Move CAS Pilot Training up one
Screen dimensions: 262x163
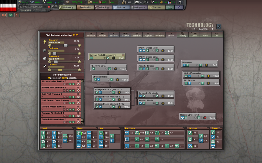[x=70, y=97]
